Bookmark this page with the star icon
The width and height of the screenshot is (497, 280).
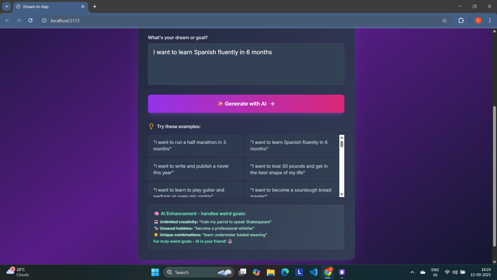[444, 20]
